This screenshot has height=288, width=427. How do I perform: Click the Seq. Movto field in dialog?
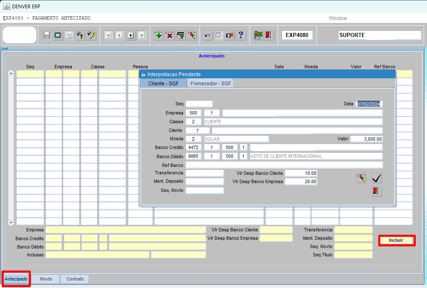tap(205, 190)
